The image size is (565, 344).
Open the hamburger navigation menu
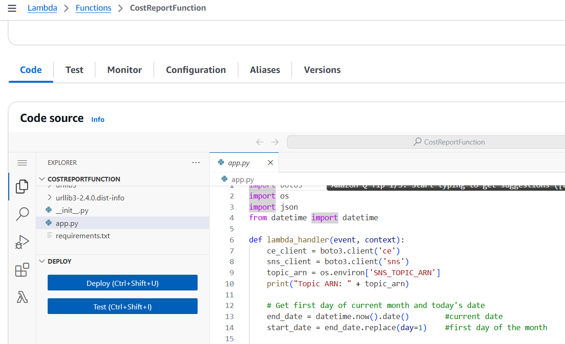point(12,8)
